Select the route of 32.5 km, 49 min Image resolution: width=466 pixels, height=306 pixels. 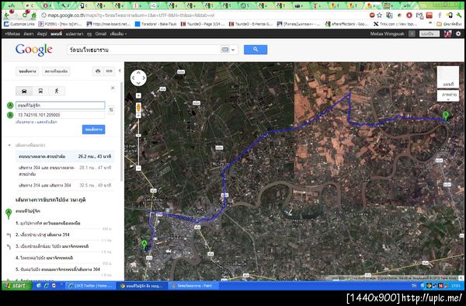tap(64, 186)
